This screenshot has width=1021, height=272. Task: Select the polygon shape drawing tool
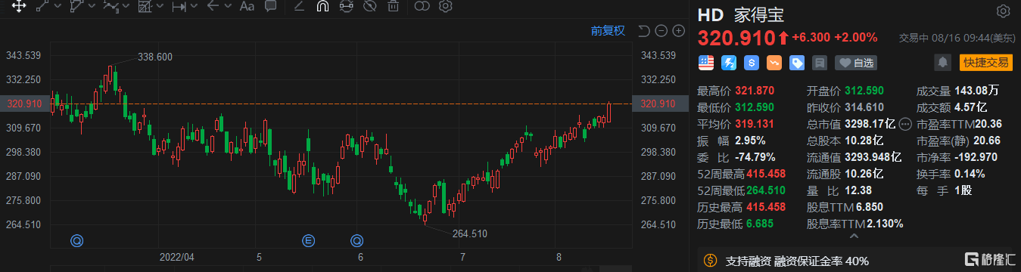(76, 7)
